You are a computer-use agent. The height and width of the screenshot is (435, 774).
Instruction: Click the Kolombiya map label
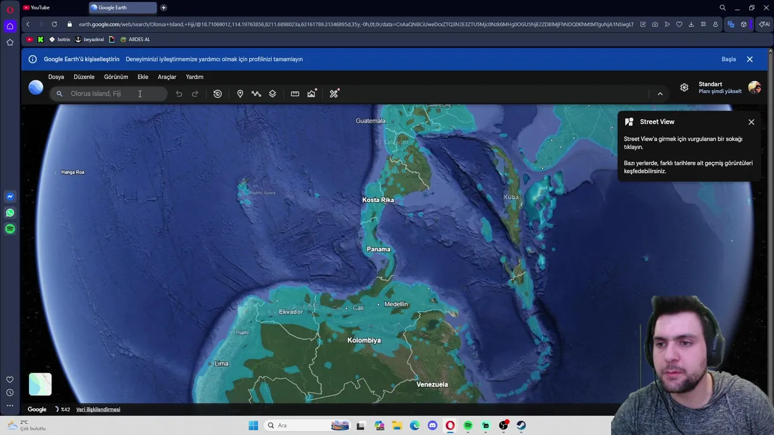[364, 340]
